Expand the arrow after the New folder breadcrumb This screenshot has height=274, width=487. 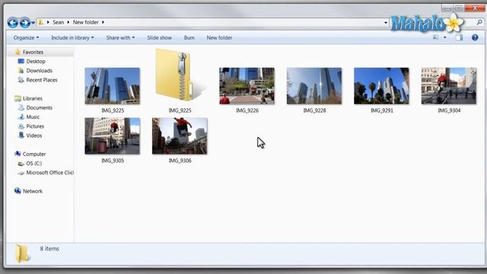tap(103, 22)
